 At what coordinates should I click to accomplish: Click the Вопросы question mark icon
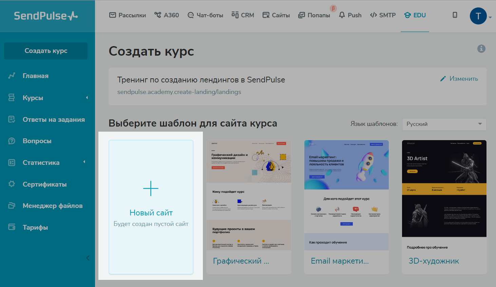(12, 141)
